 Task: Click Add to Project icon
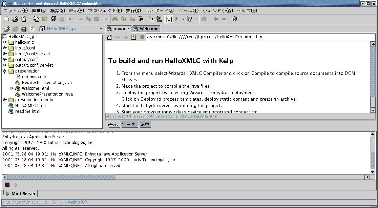point(7,29)
